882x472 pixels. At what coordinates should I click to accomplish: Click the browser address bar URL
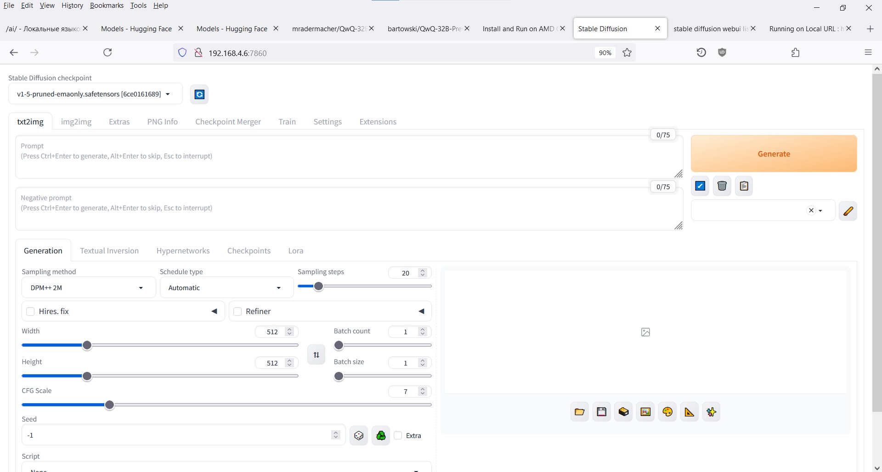[237, 53]
